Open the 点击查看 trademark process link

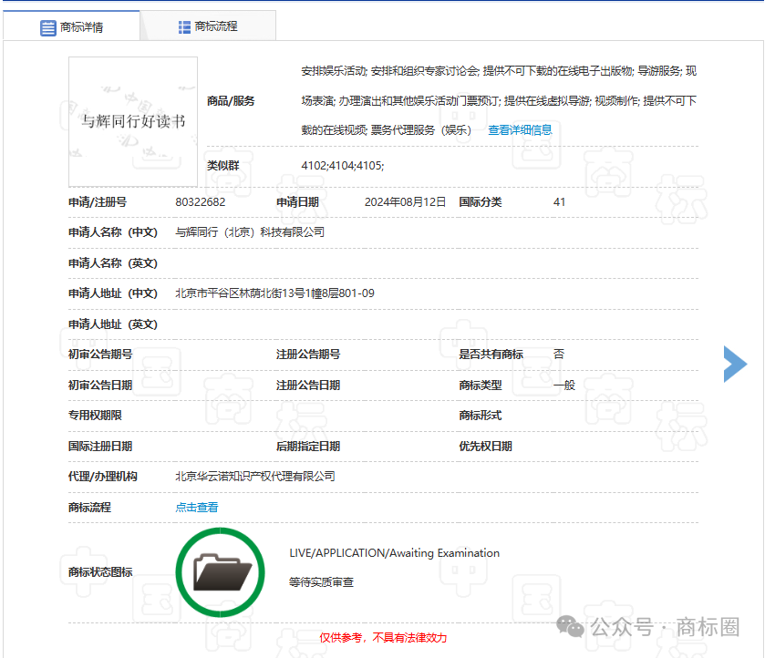pyautogui.click(x=197, y=508)
